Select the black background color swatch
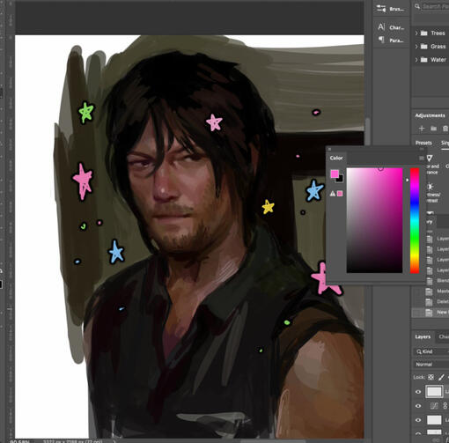Viewport: 449px width, 443px height. click(x=340, y=179)
